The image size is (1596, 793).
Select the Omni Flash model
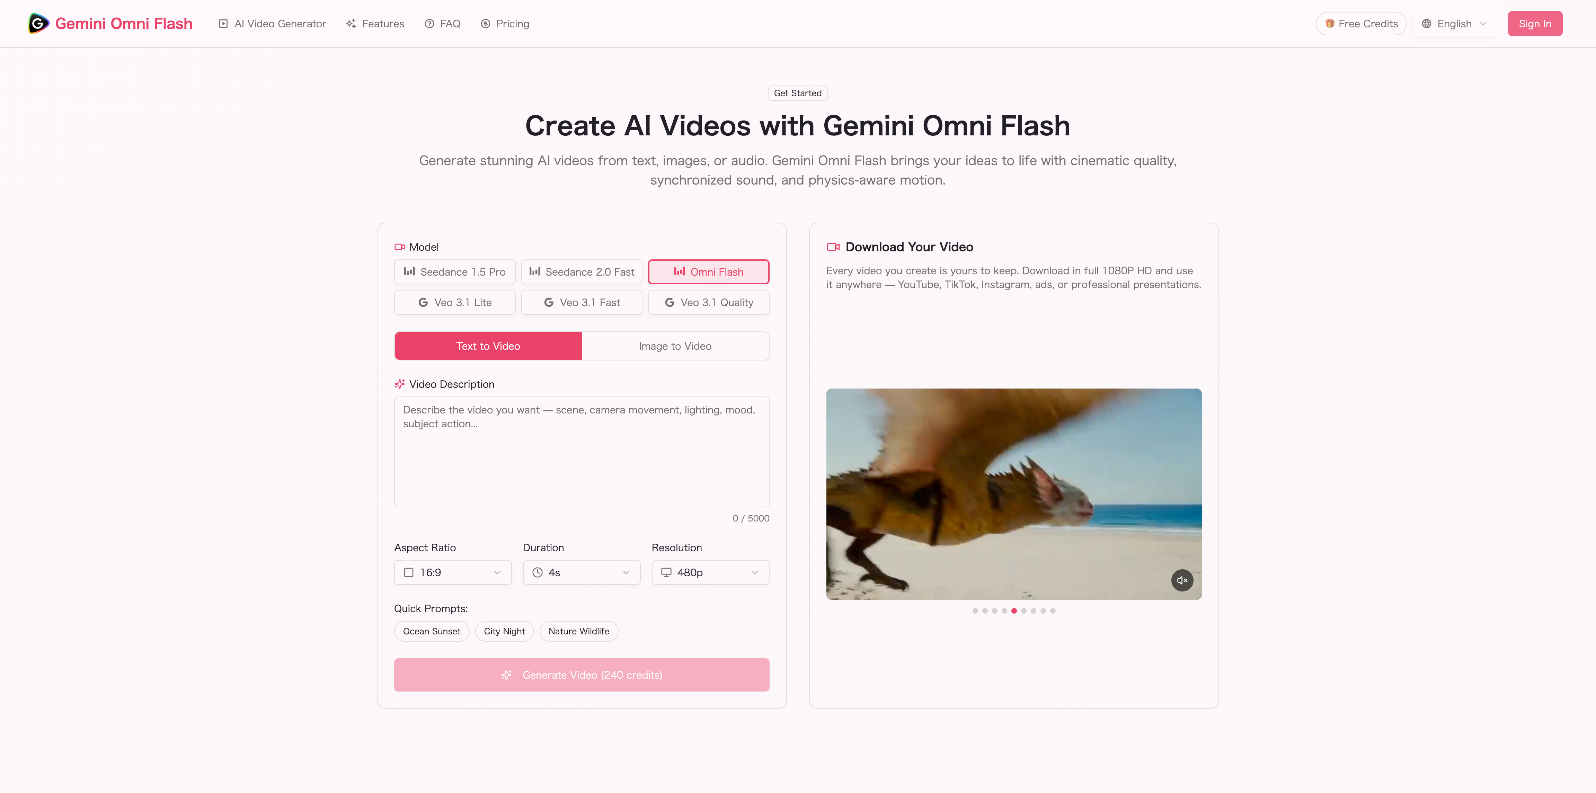[709, 272]
